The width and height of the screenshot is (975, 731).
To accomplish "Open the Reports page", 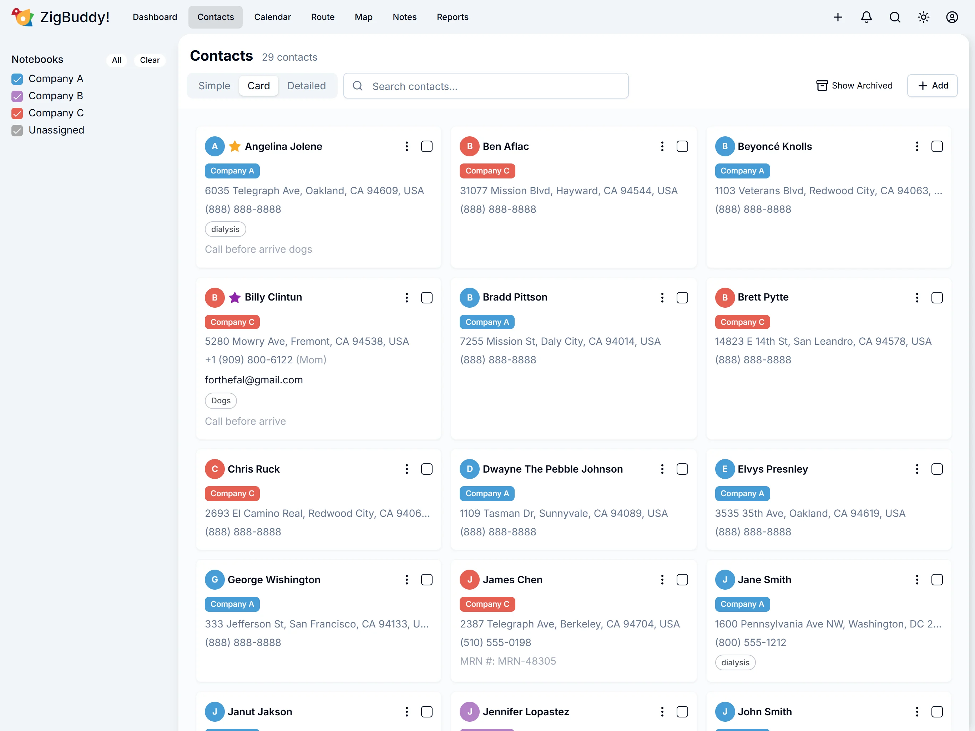I will (452, 17).
